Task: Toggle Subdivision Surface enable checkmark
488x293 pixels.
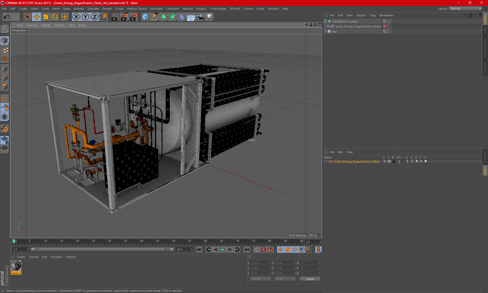Action: coord(390,21)
